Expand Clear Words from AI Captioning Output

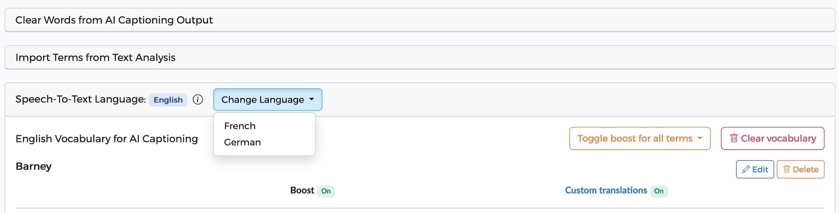pyautogui.click(x=420, y=20)
